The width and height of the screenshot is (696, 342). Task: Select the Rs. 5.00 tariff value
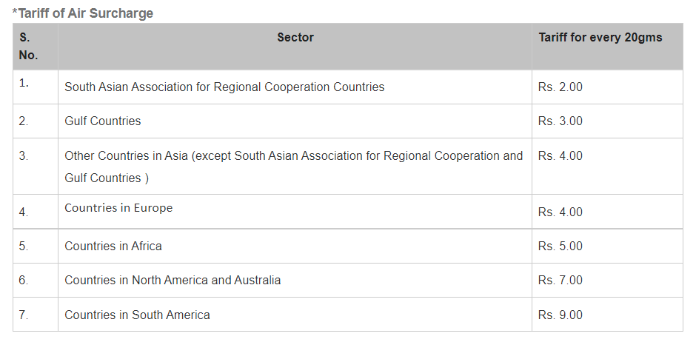click(x=561, y=247)
